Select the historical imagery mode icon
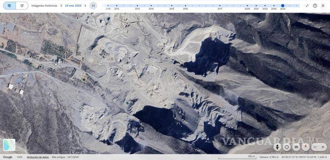Image resolution: width=330 pixels, height=160 pixels. [9, 6]
